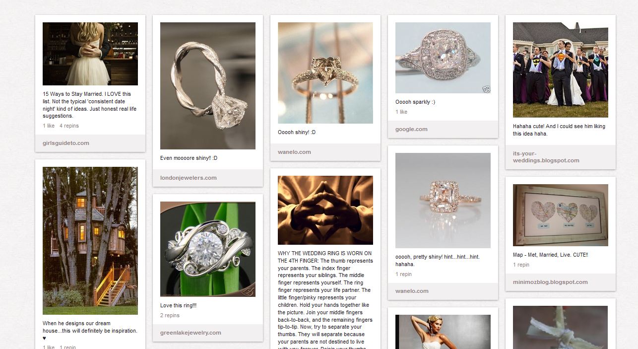This screenshot has height=349, width=638.
Task: Visit wanelo.com link under rose gold ring
Action: (x=412, y=291)
